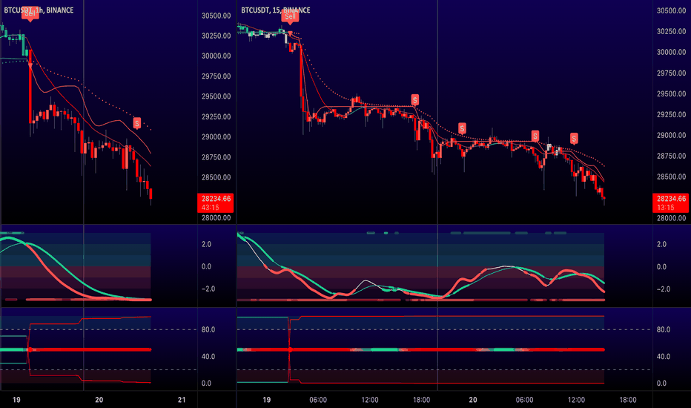Click 30500.00 on the 1h chart price axis
691x408 pixels.
coord(216,16)
